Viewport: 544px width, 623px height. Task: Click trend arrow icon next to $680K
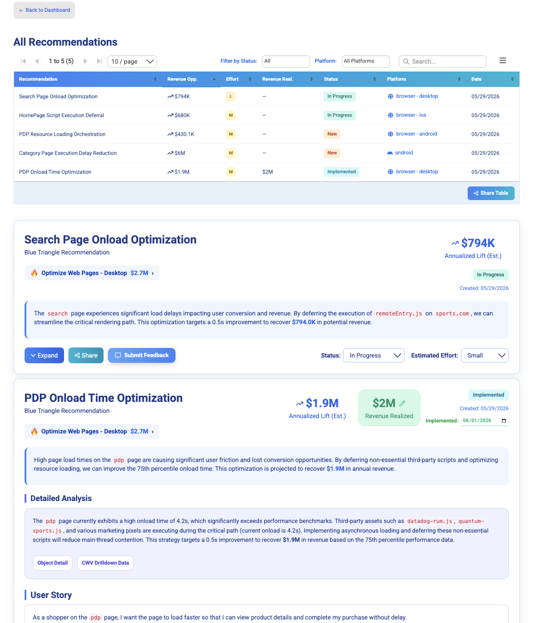pos(170,115)
